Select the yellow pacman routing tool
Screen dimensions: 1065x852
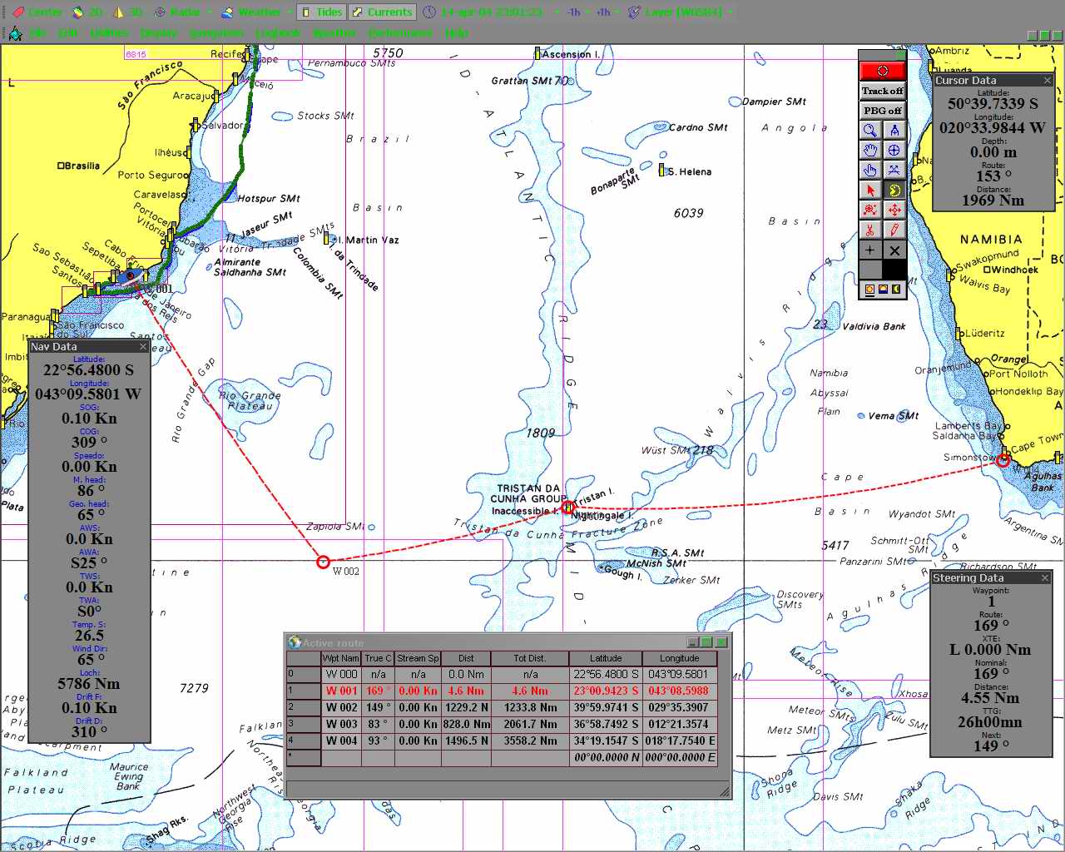coord(894,190)
